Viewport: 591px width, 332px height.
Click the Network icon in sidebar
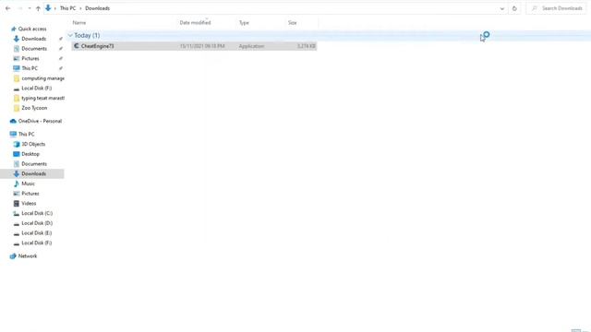point(13,256)
